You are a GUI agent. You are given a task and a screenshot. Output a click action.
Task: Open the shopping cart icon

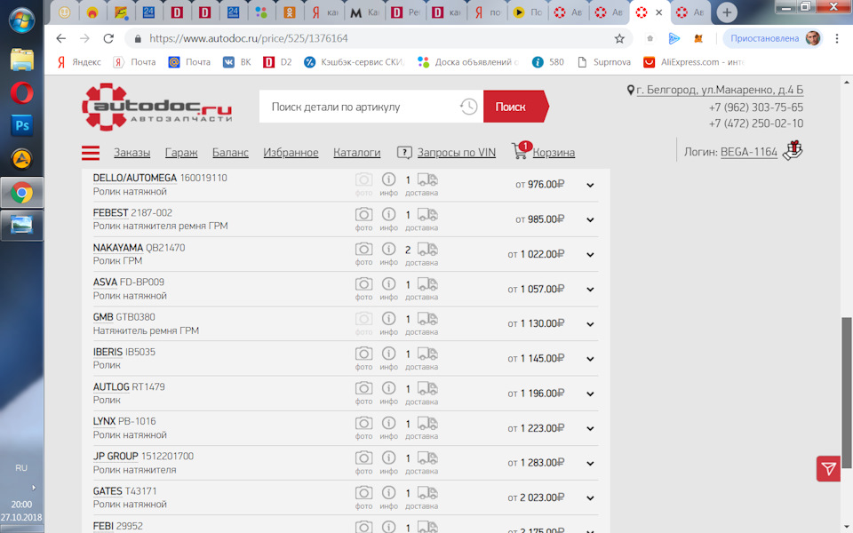point(520,151)
